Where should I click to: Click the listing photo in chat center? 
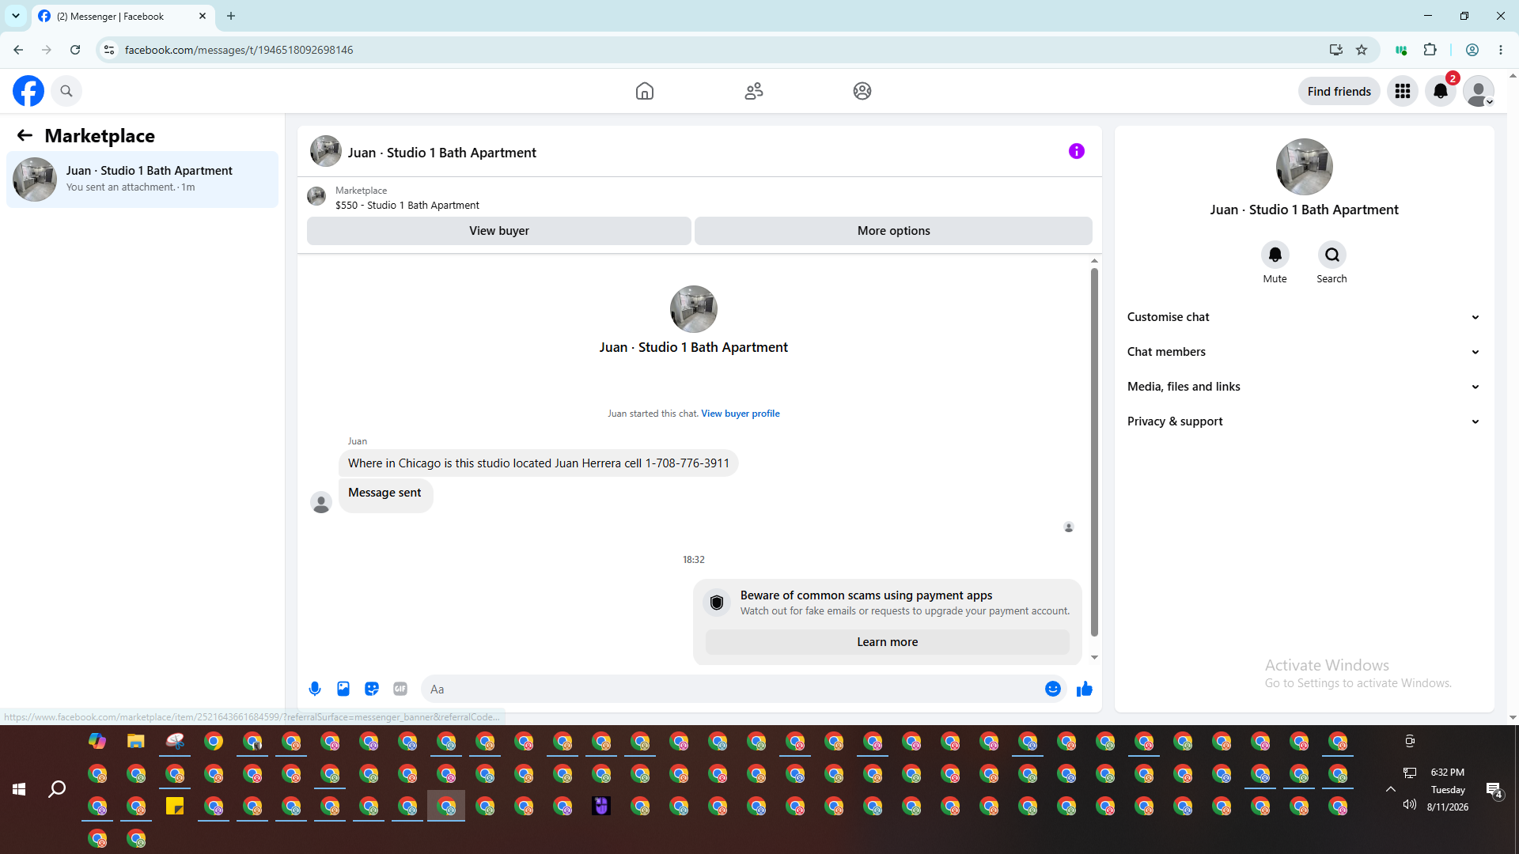coord(694,309)
